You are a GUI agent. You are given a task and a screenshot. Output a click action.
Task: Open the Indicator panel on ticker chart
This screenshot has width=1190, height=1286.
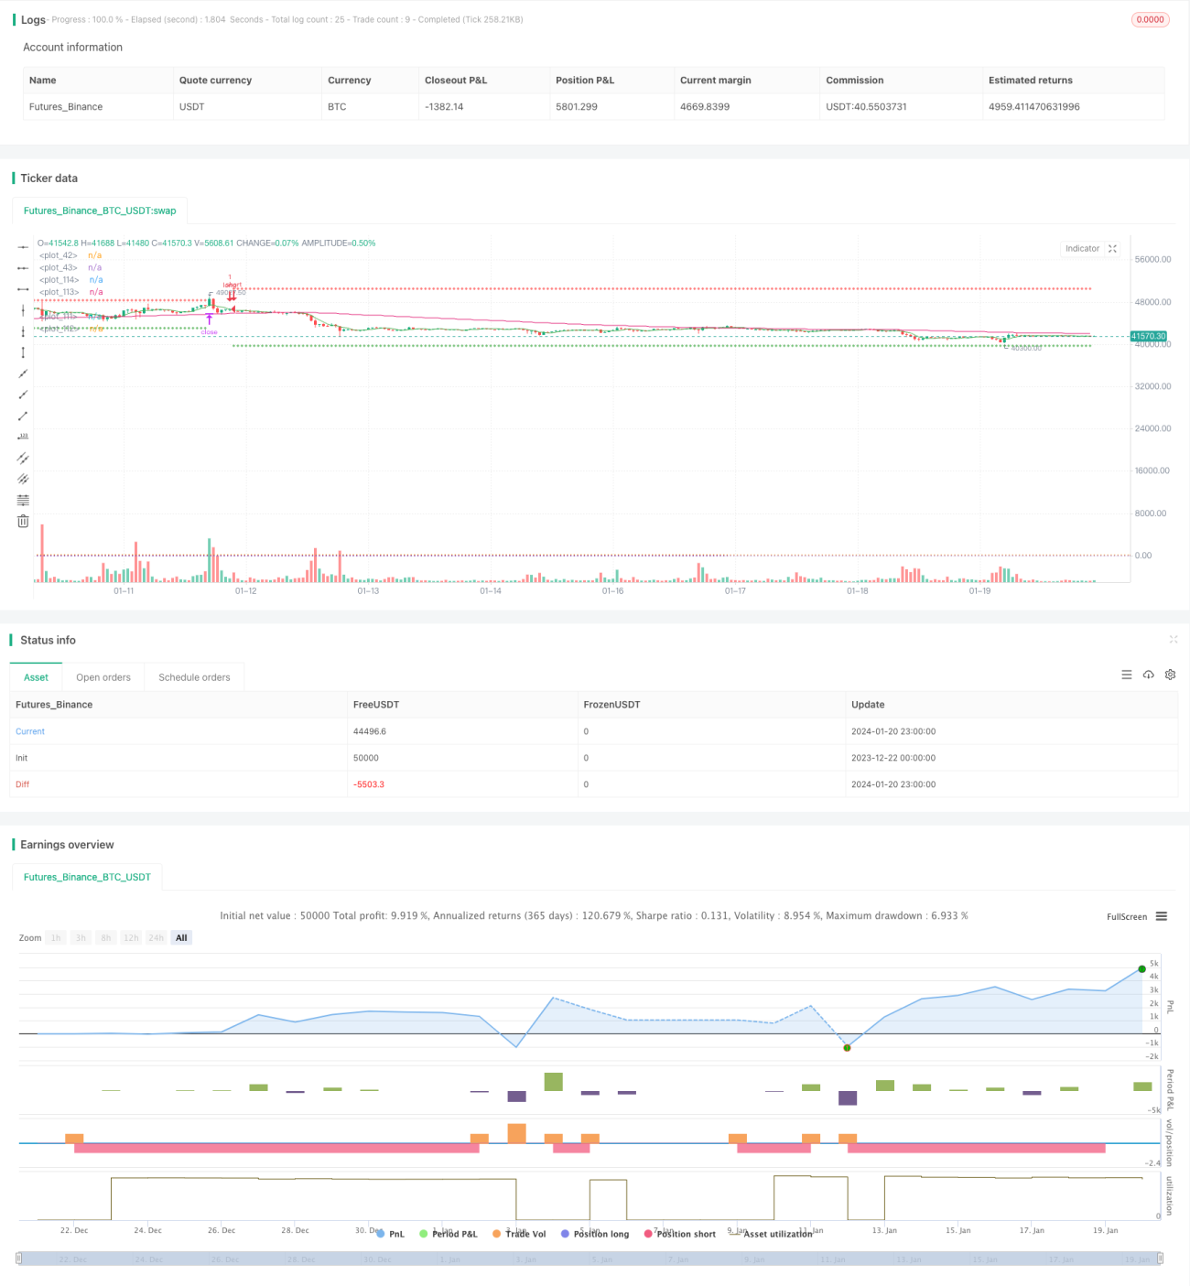[x=1090, y=249]
